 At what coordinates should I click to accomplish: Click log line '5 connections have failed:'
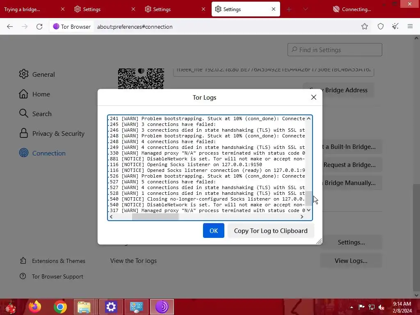162,182
